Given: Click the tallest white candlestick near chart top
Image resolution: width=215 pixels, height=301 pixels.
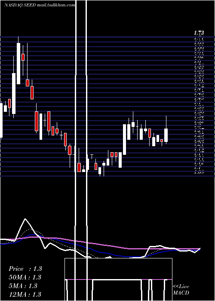Looking at the screenshot, I should 18,64.
